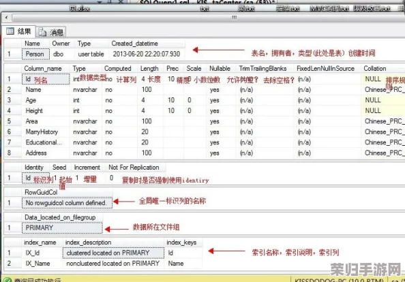
Task: Select the MarryHistory column name cell
Action: coord(46,132)
